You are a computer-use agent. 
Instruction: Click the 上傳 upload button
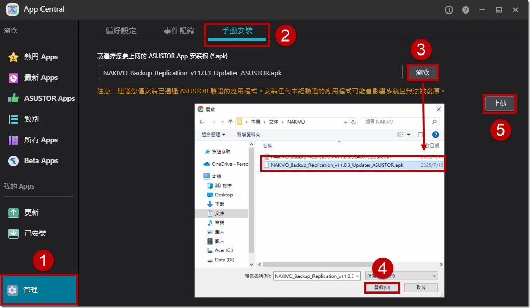click(499, 103)
